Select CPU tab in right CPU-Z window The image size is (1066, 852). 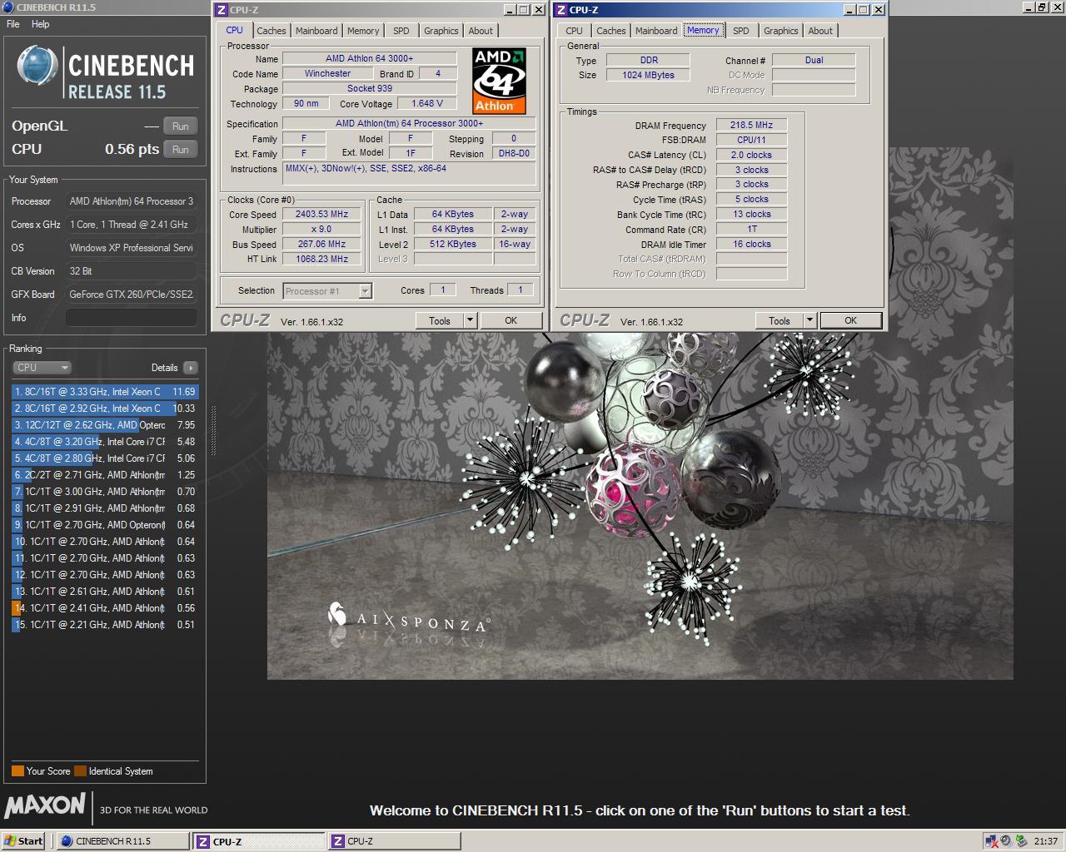click(575, 31)
